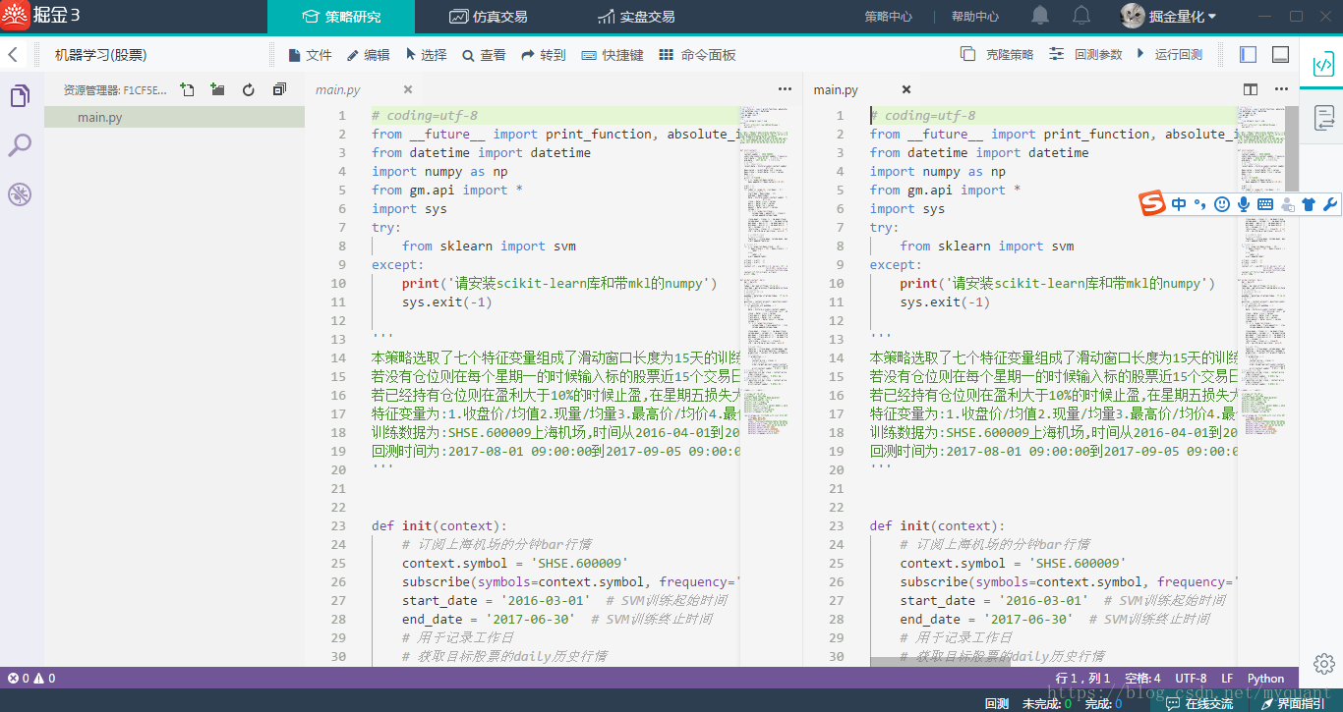Viewport: 1343px width, 712px height.
Task: Create a new file in resource manager
Action: 187,89
